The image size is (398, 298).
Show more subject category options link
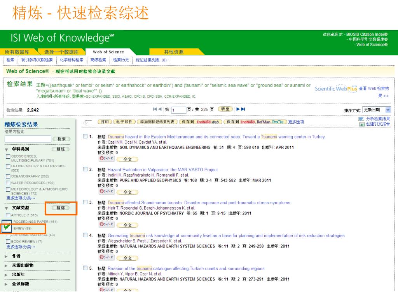coord(21,198)
